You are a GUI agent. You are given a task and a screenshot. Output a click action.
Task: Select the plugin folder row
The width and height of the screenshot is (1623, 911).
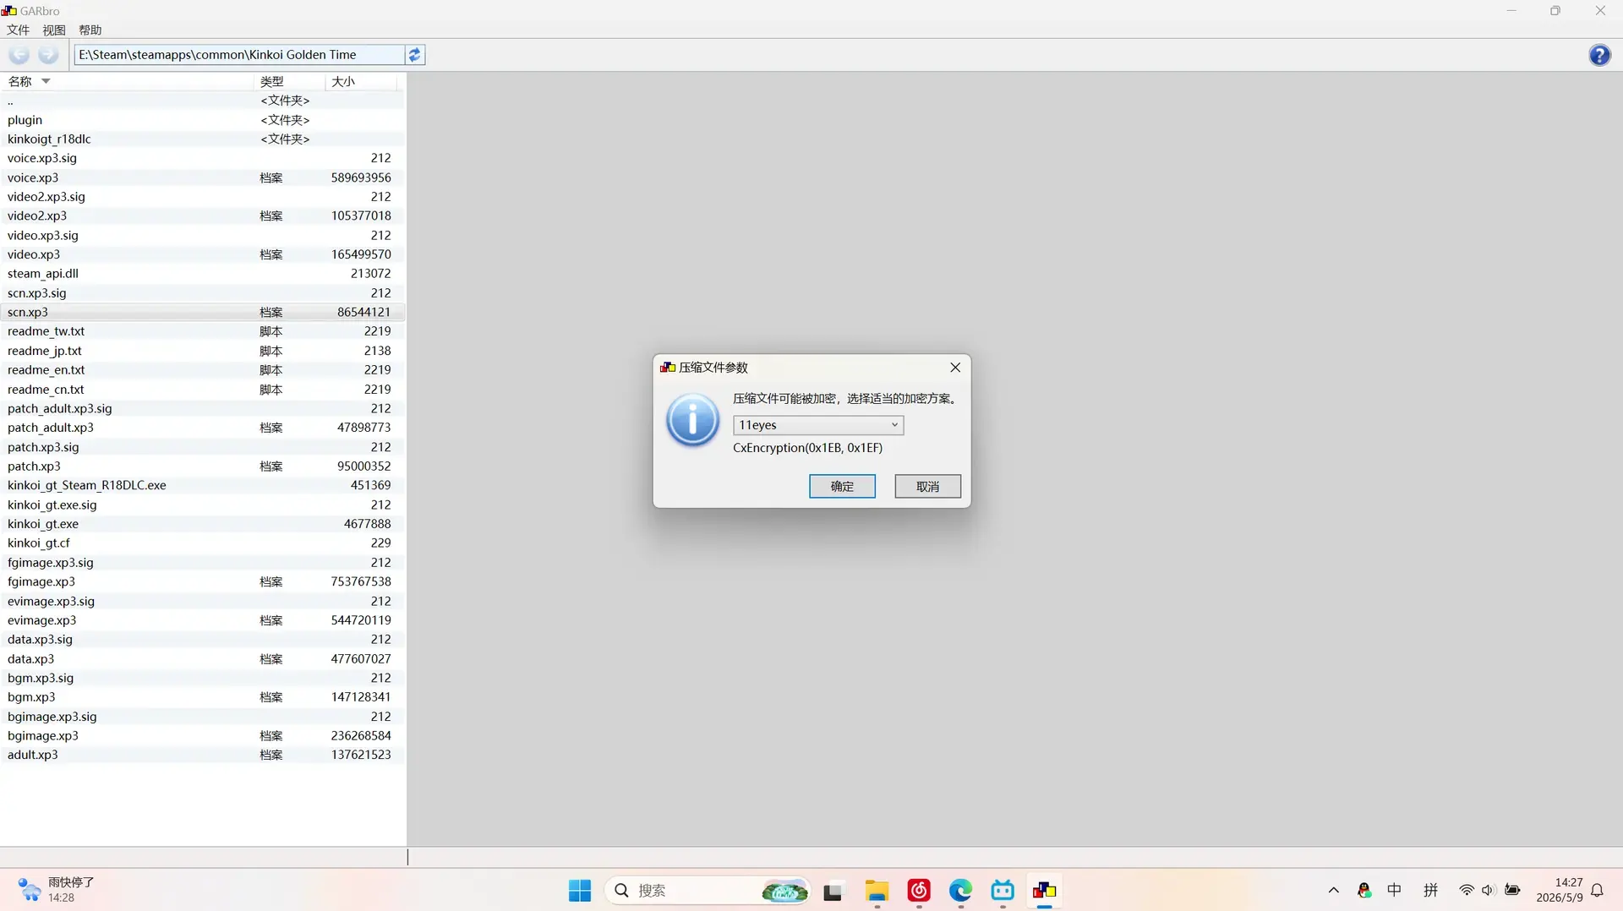[x=203, y=120]
